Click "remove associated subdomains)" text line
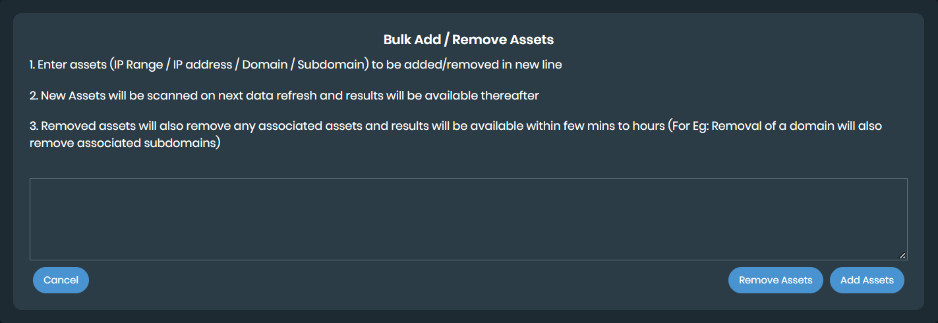 coord(125,144)
